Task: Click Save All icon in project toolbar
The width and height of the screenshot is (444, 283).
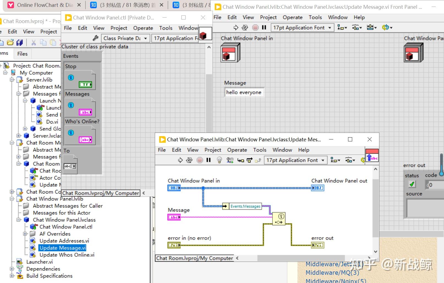Action: [x=20, y=43]
